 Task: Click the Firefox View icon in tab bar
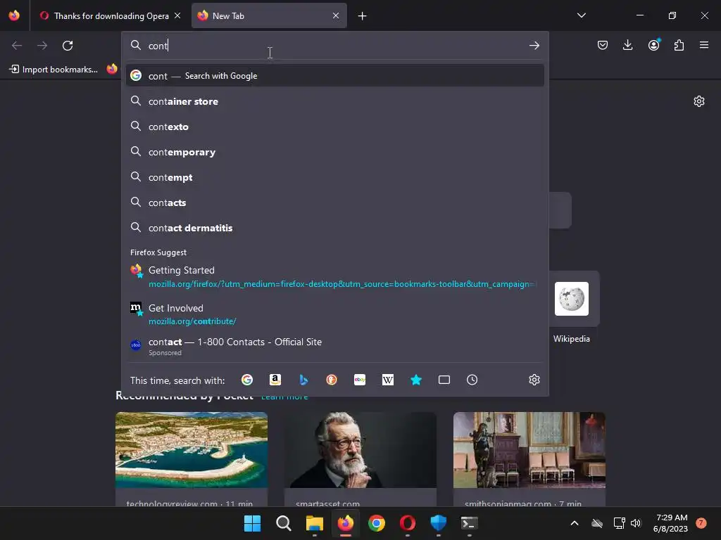(x=14, y=15)
